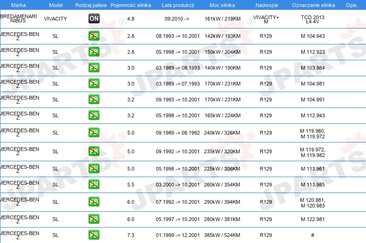The image size is (366, 243).
Task: Click the 4.8 engine capacity value
Action: coord(131,19)
